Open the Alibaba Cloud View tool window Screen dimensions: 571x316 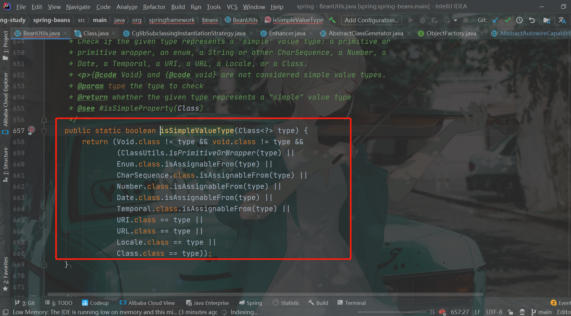coord(147,303)
